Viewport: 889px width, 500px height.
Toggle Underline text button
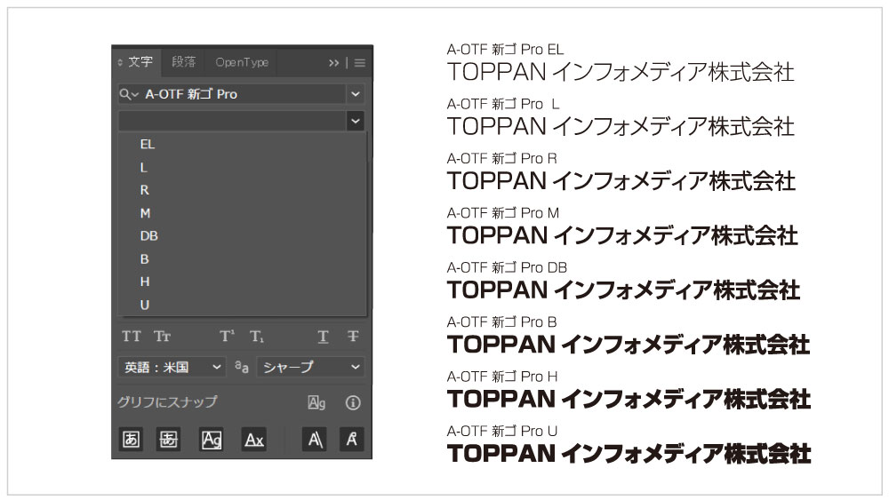pos(324,337)
